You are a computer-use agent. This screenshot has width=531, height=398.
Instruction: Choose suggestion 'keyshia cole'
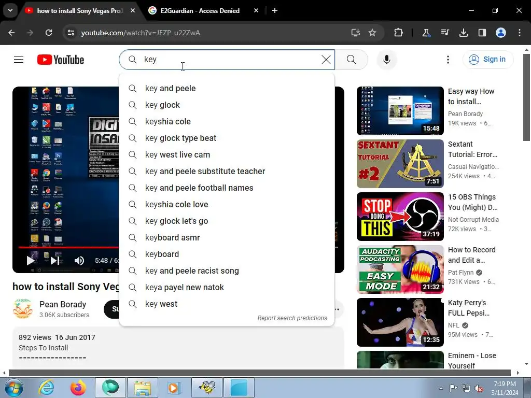[227, 121]
